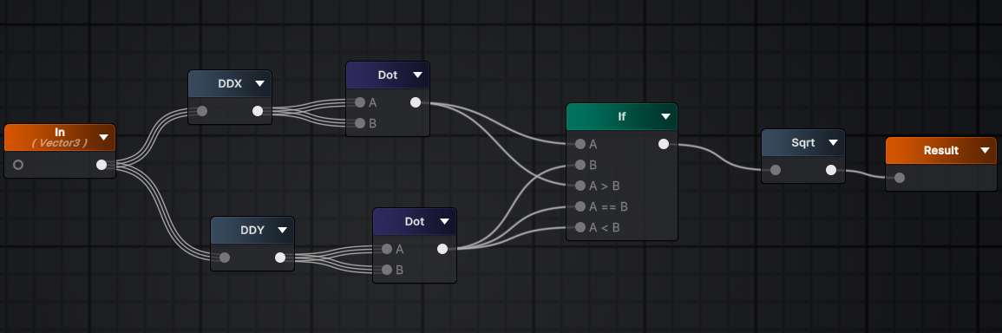The width and height of the screenshot is (1002, 333).
Task: Select the Result node input port
Action: click(899, 178)
